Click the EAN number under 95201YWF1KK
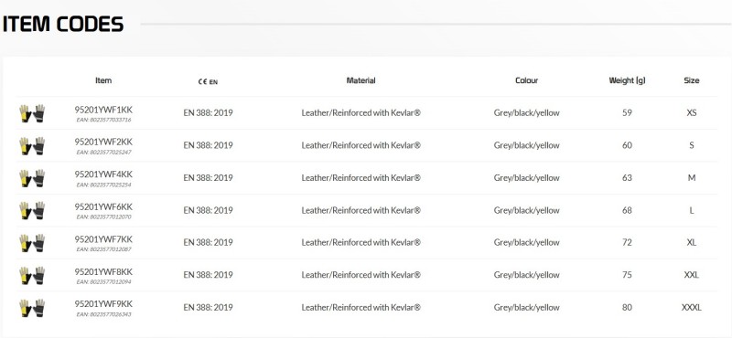 103,120
